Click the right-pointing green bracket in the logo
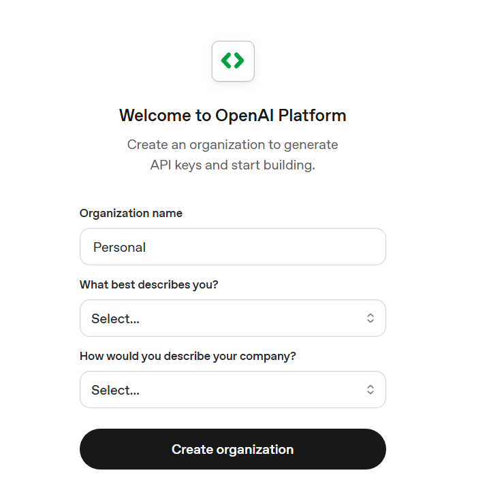Viewport: 487px width, 477px height. coord(239,61)
